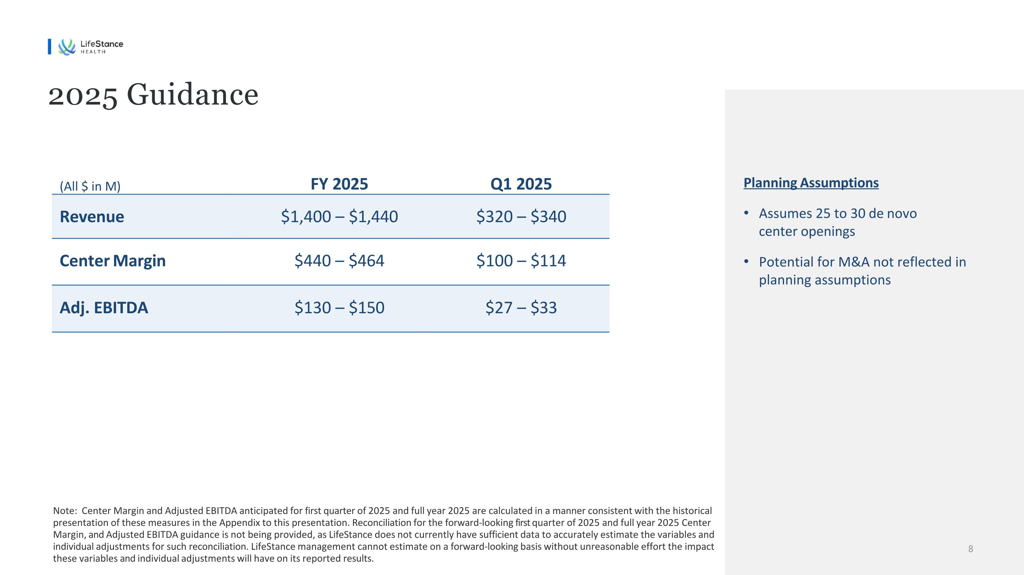The image size is (1024, 575).
Task: Click the Adj. EBITDA row label
Action: 104,307
